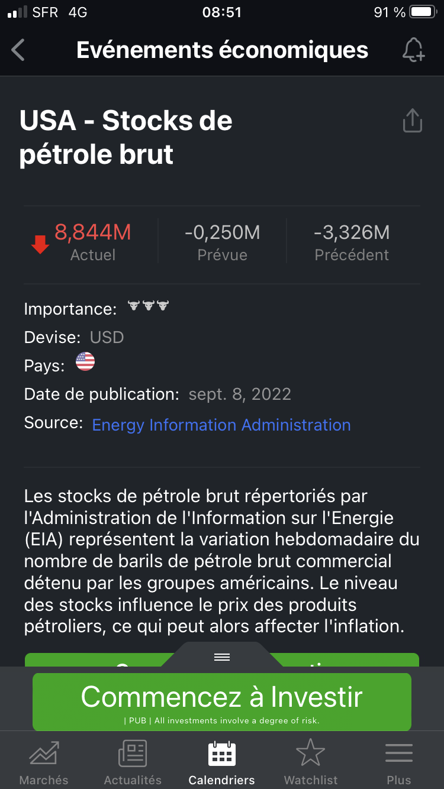This screenshot has width=444, height=789.
Task: Open the Plus hamburger menu icon
Action: click(x=399, y=754)
